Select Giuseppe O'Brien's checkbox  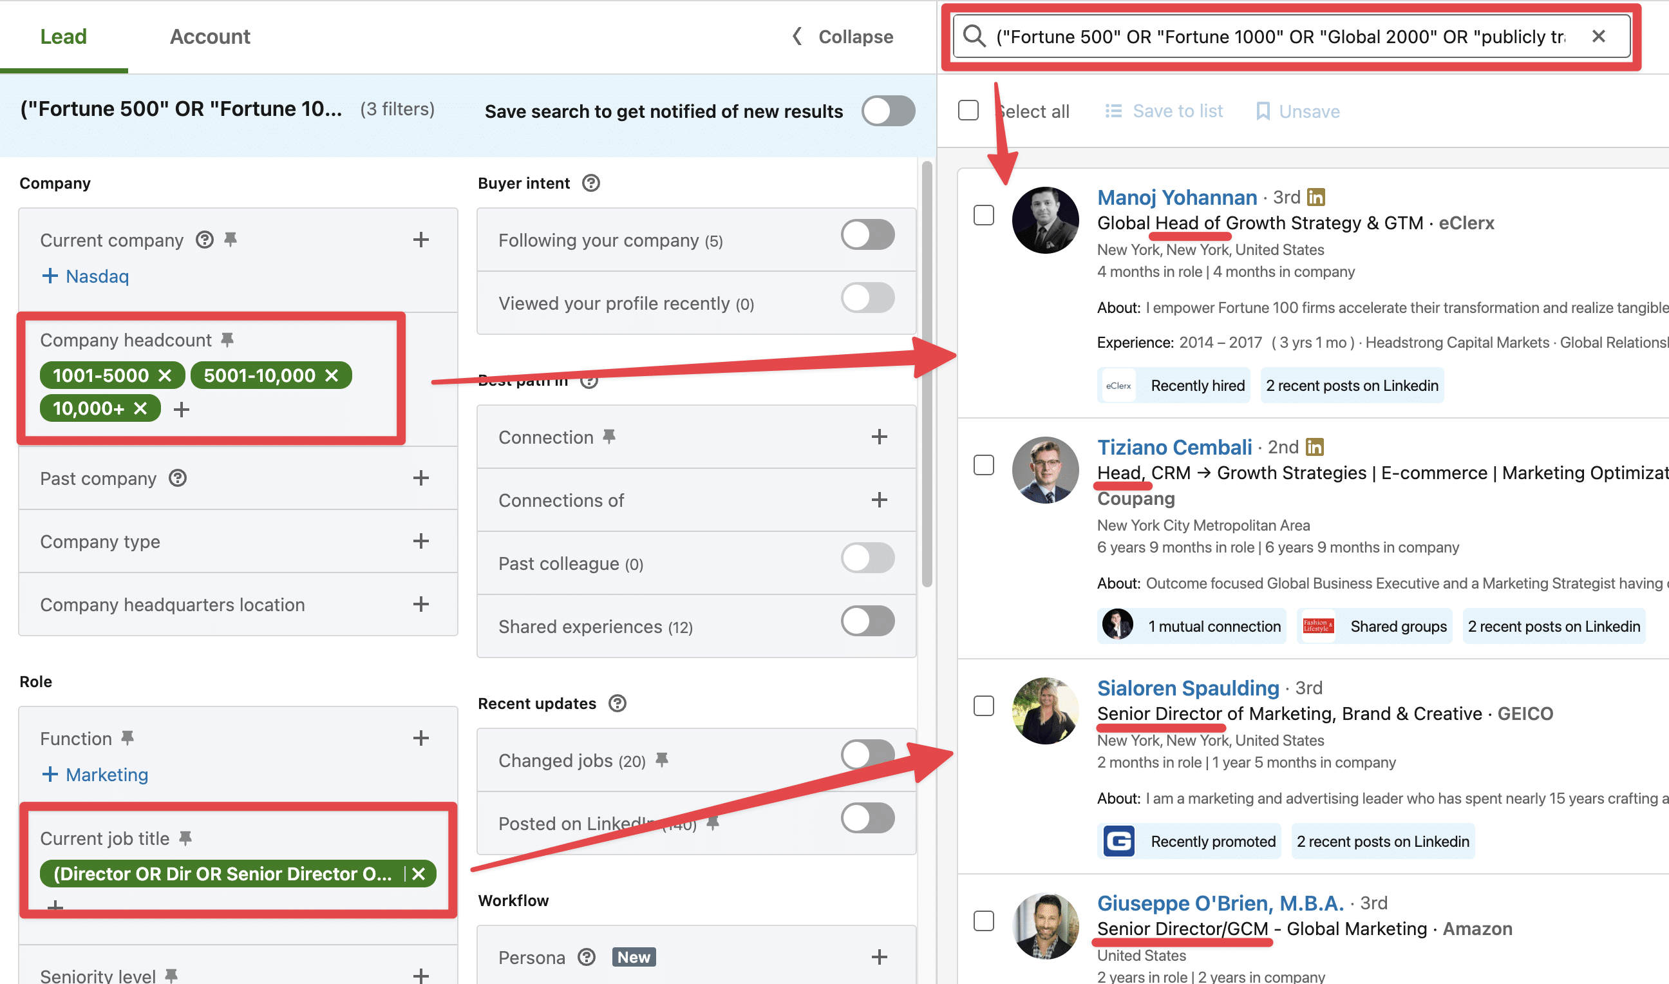click(x=983, y=920)
